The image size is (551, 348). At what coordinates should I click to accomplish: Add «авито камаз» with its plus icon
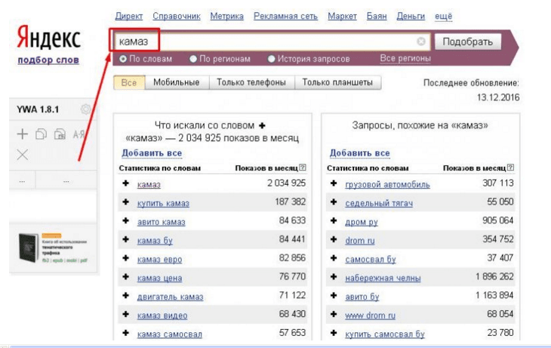pos(126,220)
